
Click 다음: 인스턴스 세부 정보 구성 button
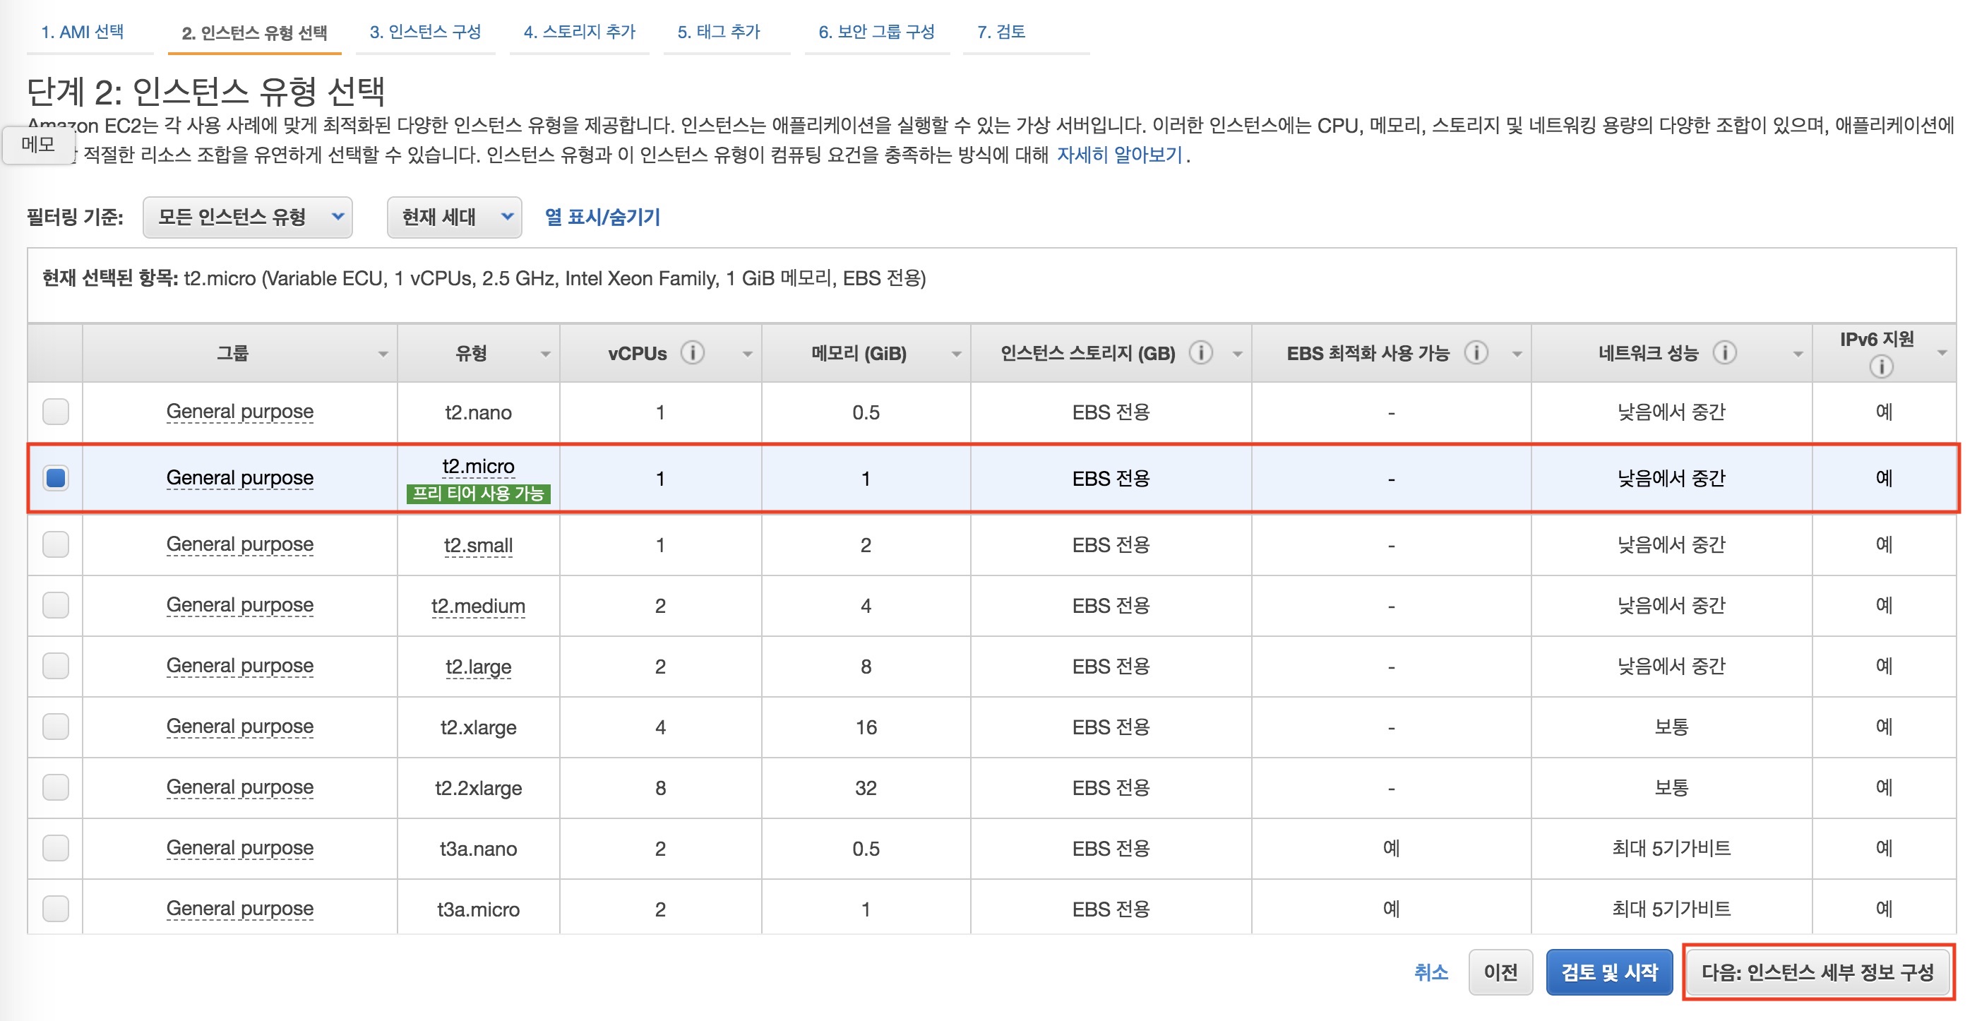coord(1817,972)
